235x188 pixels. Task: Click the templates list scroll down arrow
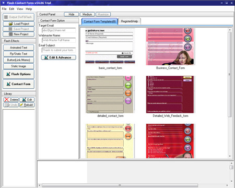tap(230, 156)
